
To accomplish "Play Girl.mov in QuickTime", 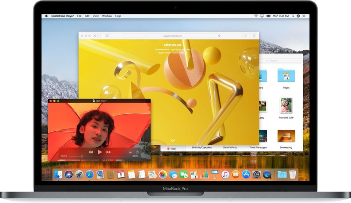I will pos(100,152).
